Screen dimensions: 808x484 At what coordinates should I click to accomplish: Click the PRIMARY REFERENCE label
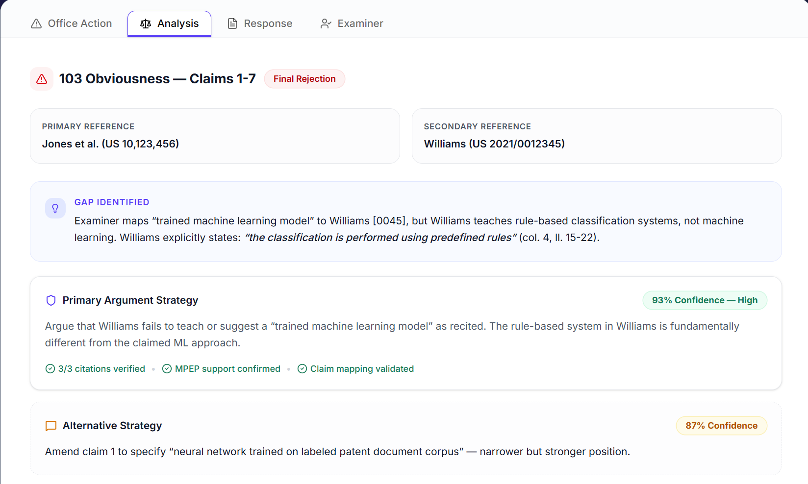(x=88, y=126)
